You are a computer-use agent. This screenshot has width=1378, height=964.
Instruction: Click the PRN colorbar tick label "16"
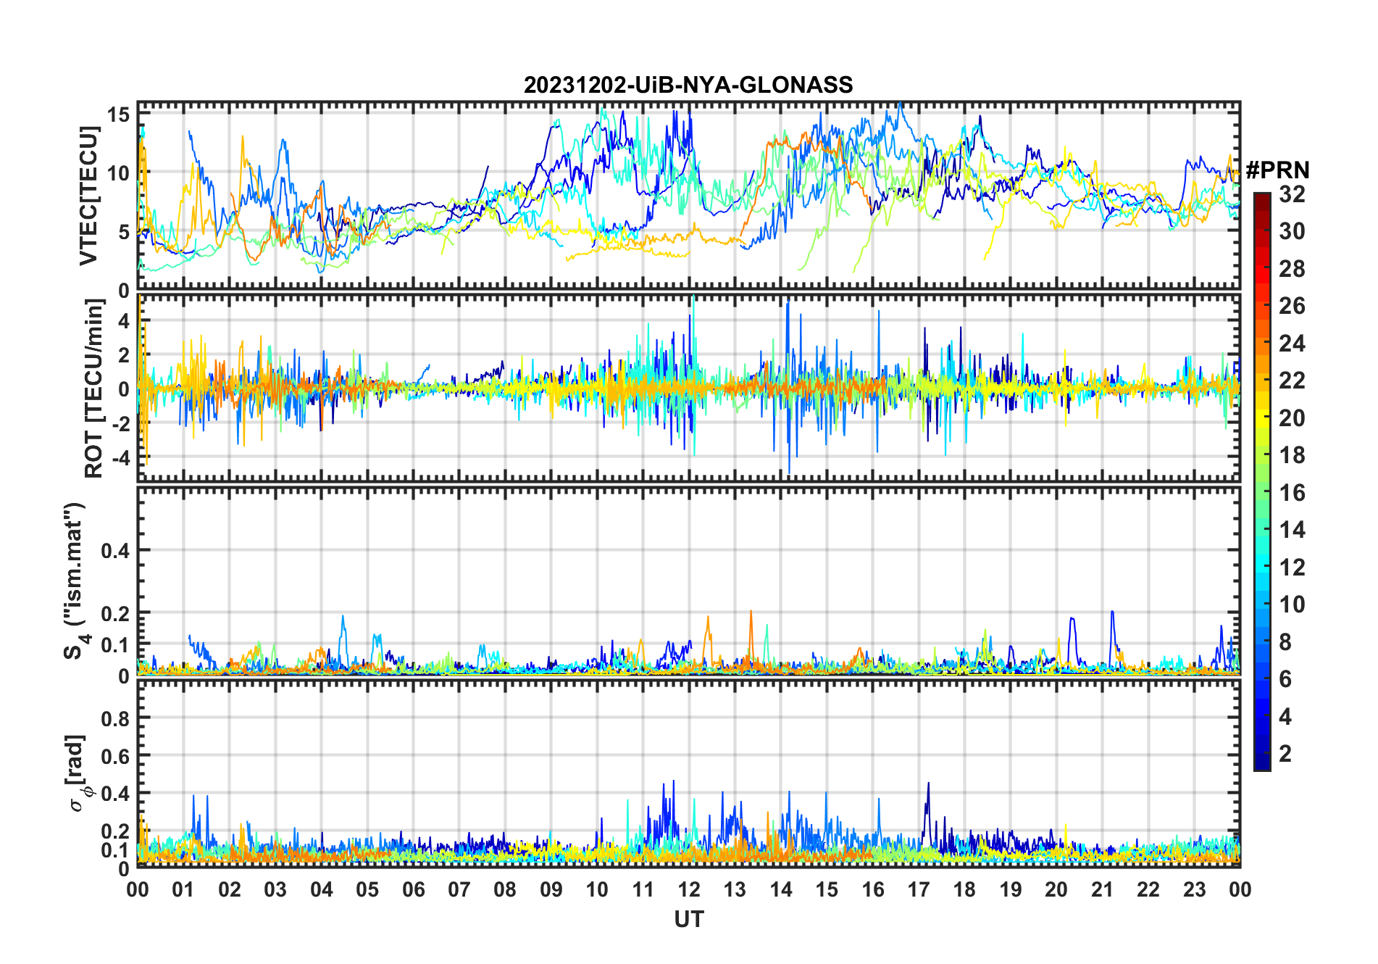pos(1292,493)
